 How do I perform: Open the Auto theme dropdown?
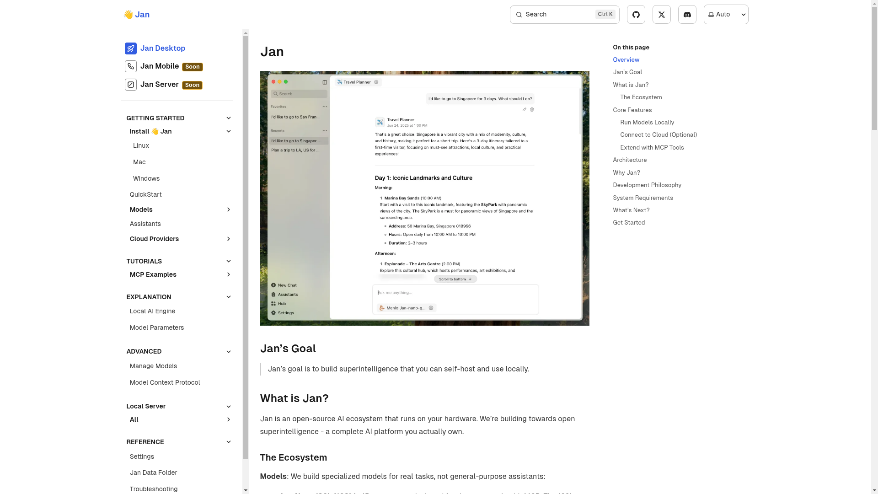pos(726,15)
